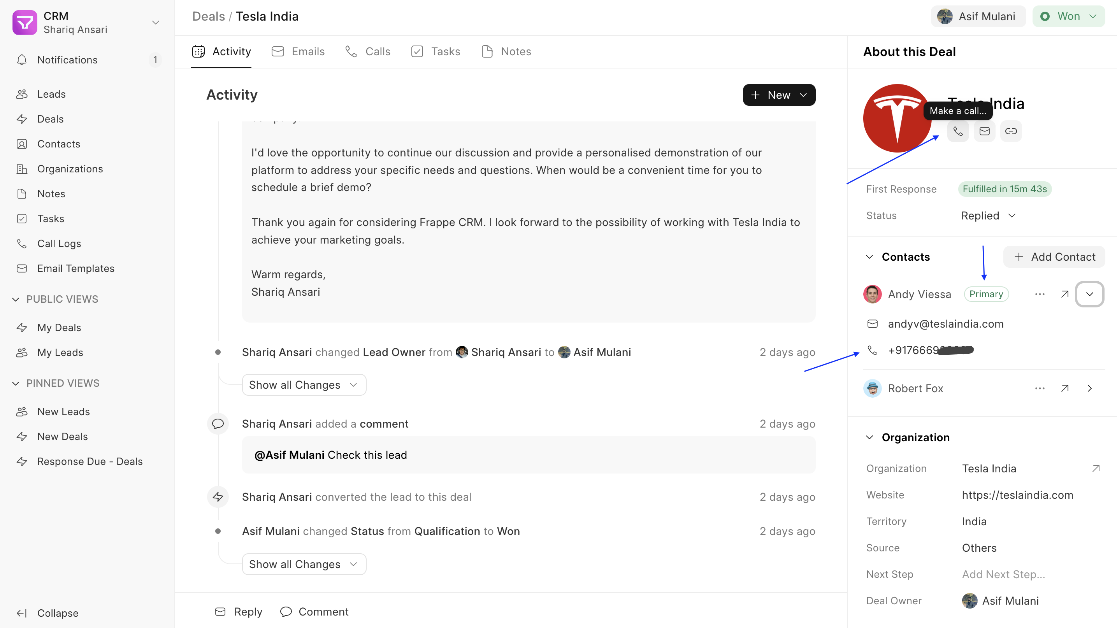Open the Replied status dropdown
This screenshot has width=1117, height=628.
(988, 216)
